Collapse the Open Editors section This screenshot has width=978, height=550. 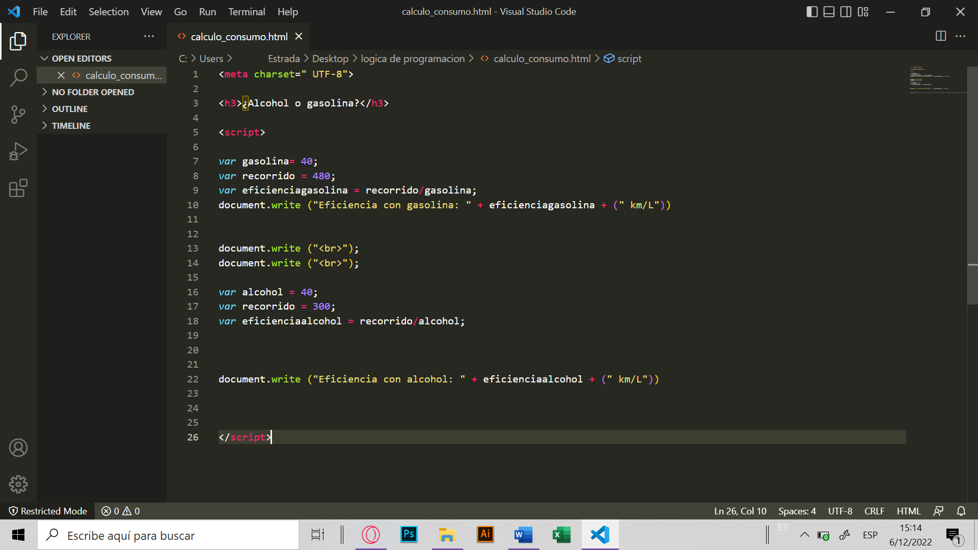(x=102, y=59)
